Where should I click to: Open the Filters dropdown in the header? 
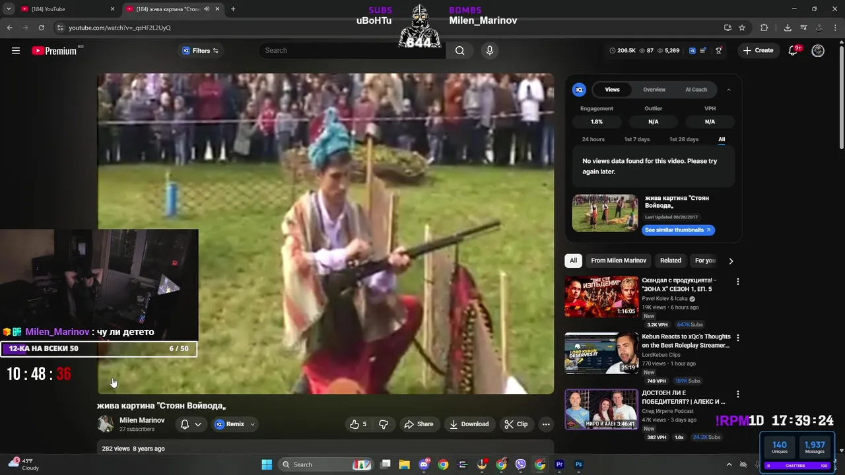click(200, 51)
